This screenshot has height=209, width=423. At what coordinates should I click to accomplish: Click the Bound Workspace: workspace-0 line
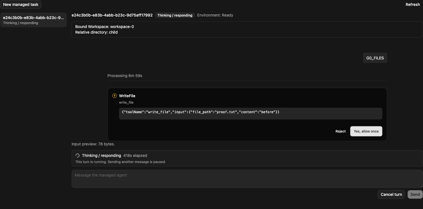[x=105, y=27]
